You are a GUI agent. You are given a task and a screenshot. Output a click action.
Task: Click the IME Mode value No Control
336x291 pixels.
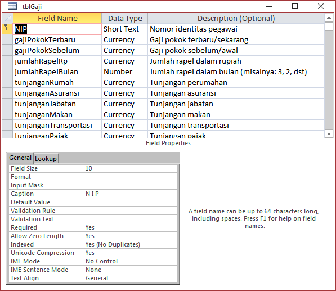130,261
